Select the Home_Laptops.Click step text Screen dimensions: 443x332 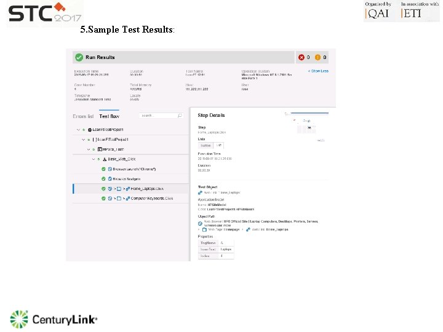tap(147, 189)
